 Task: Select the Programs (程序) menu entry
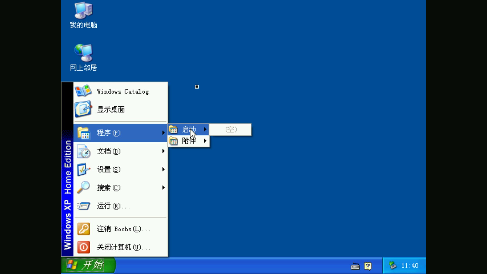[x=109, y=133]
